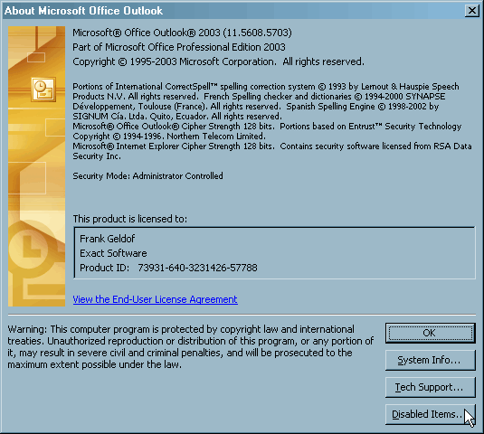
Task: Select the Outlook 2003 version number line
Action: tap(182, 33)
